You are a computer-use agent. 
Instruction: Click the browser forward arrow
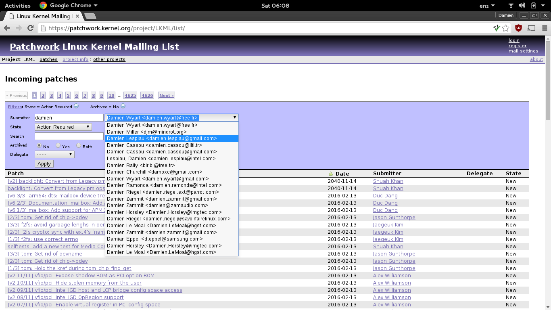click(x=19, y=28)
